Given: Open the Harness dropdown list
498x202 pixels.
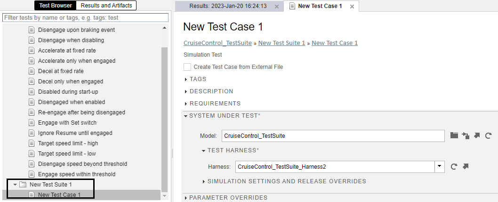Looking at the screenshot, I should coord(440,166).
